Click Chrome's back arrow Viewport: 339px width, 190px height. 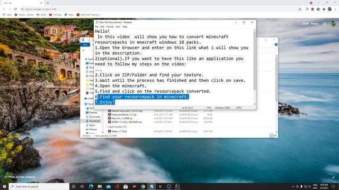pyautogui.click(x=4, y=9)
